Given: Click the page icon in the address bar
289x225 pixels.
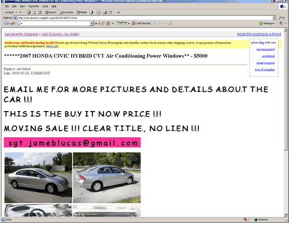Looking at the screenshot, I should (16, 18).
